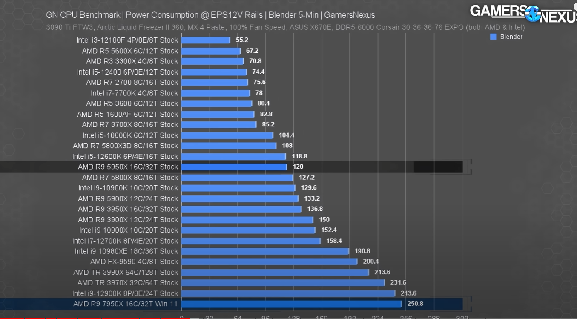Select the Intel i7-12700K 8P/4E/20T Stock label
This screenshot has width=577, height=319.
pyautogui.click(x=125, y=241)
